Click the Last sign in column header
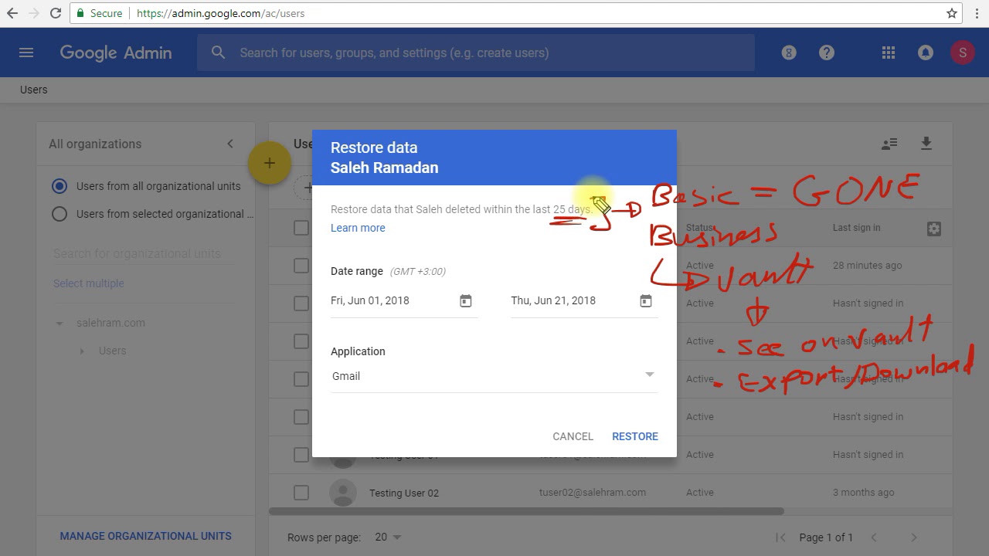Screen dimensions: 989x556 point(856,228)
